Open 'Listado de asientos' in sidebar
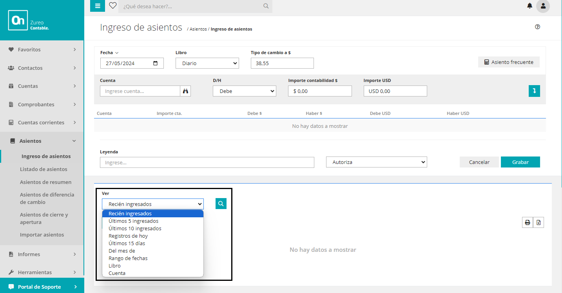 44,169
